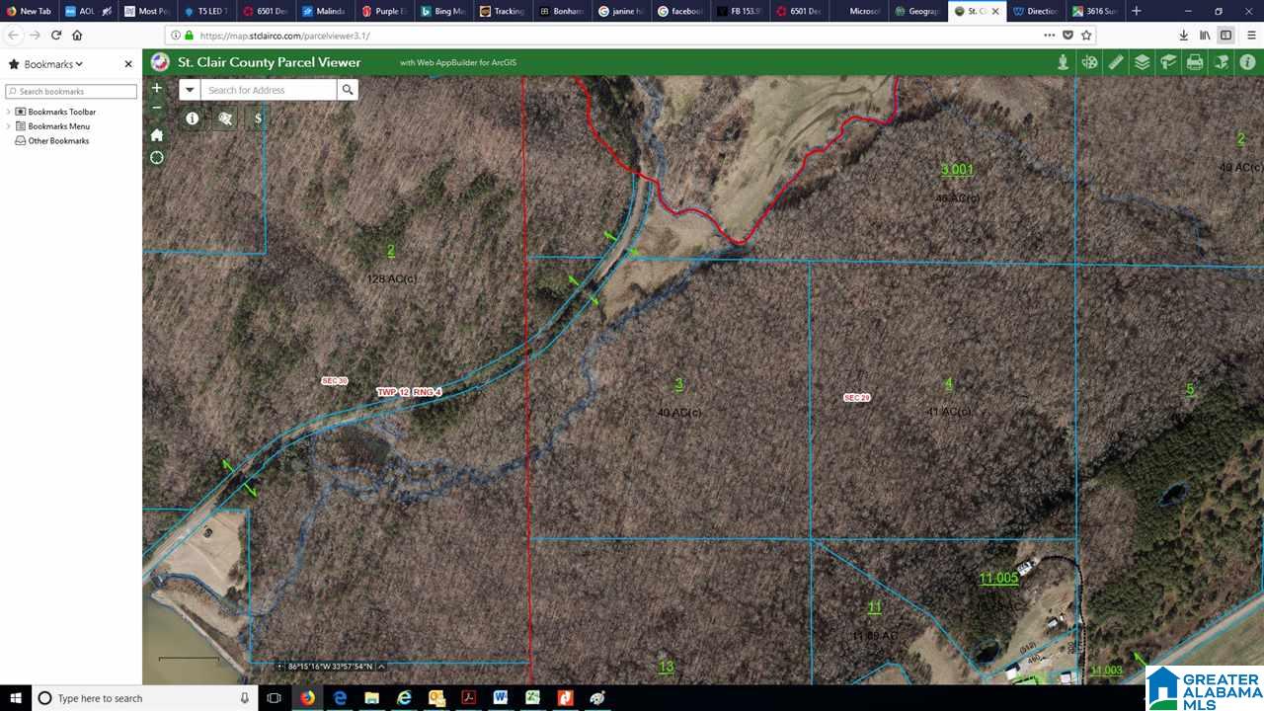Expand the Bookmarks Toolbar folder

[x=8, y=112]
